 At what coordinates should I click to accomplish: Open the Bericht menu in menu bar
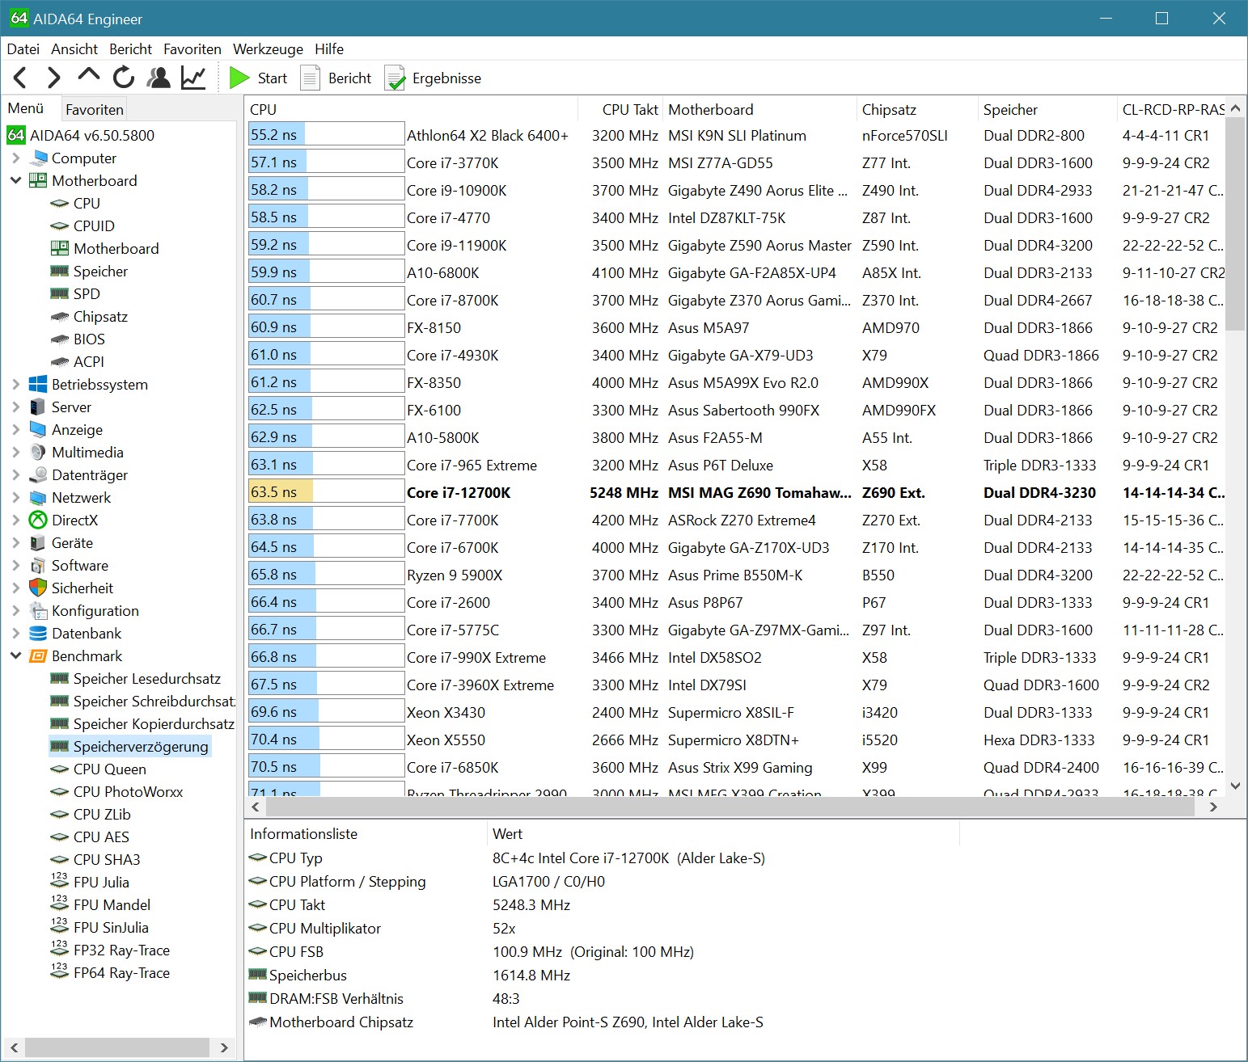tap(130, 48)
